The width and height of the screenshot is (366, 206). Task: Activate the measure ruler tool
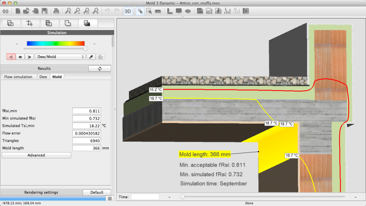[x=157, y=11]
